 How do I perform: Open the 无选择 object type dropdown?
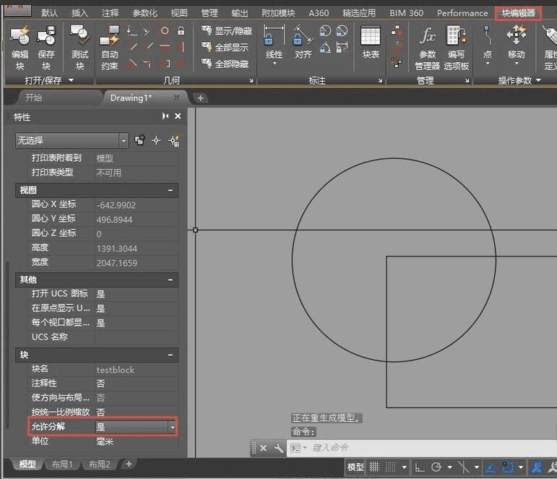click(x=124, y=140)
